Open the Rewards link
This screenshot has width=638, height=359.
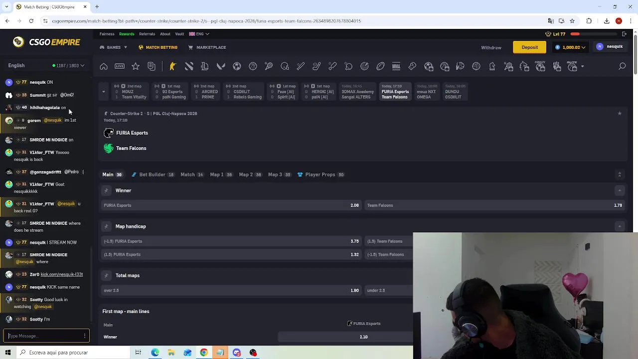(x=127, y=34)
